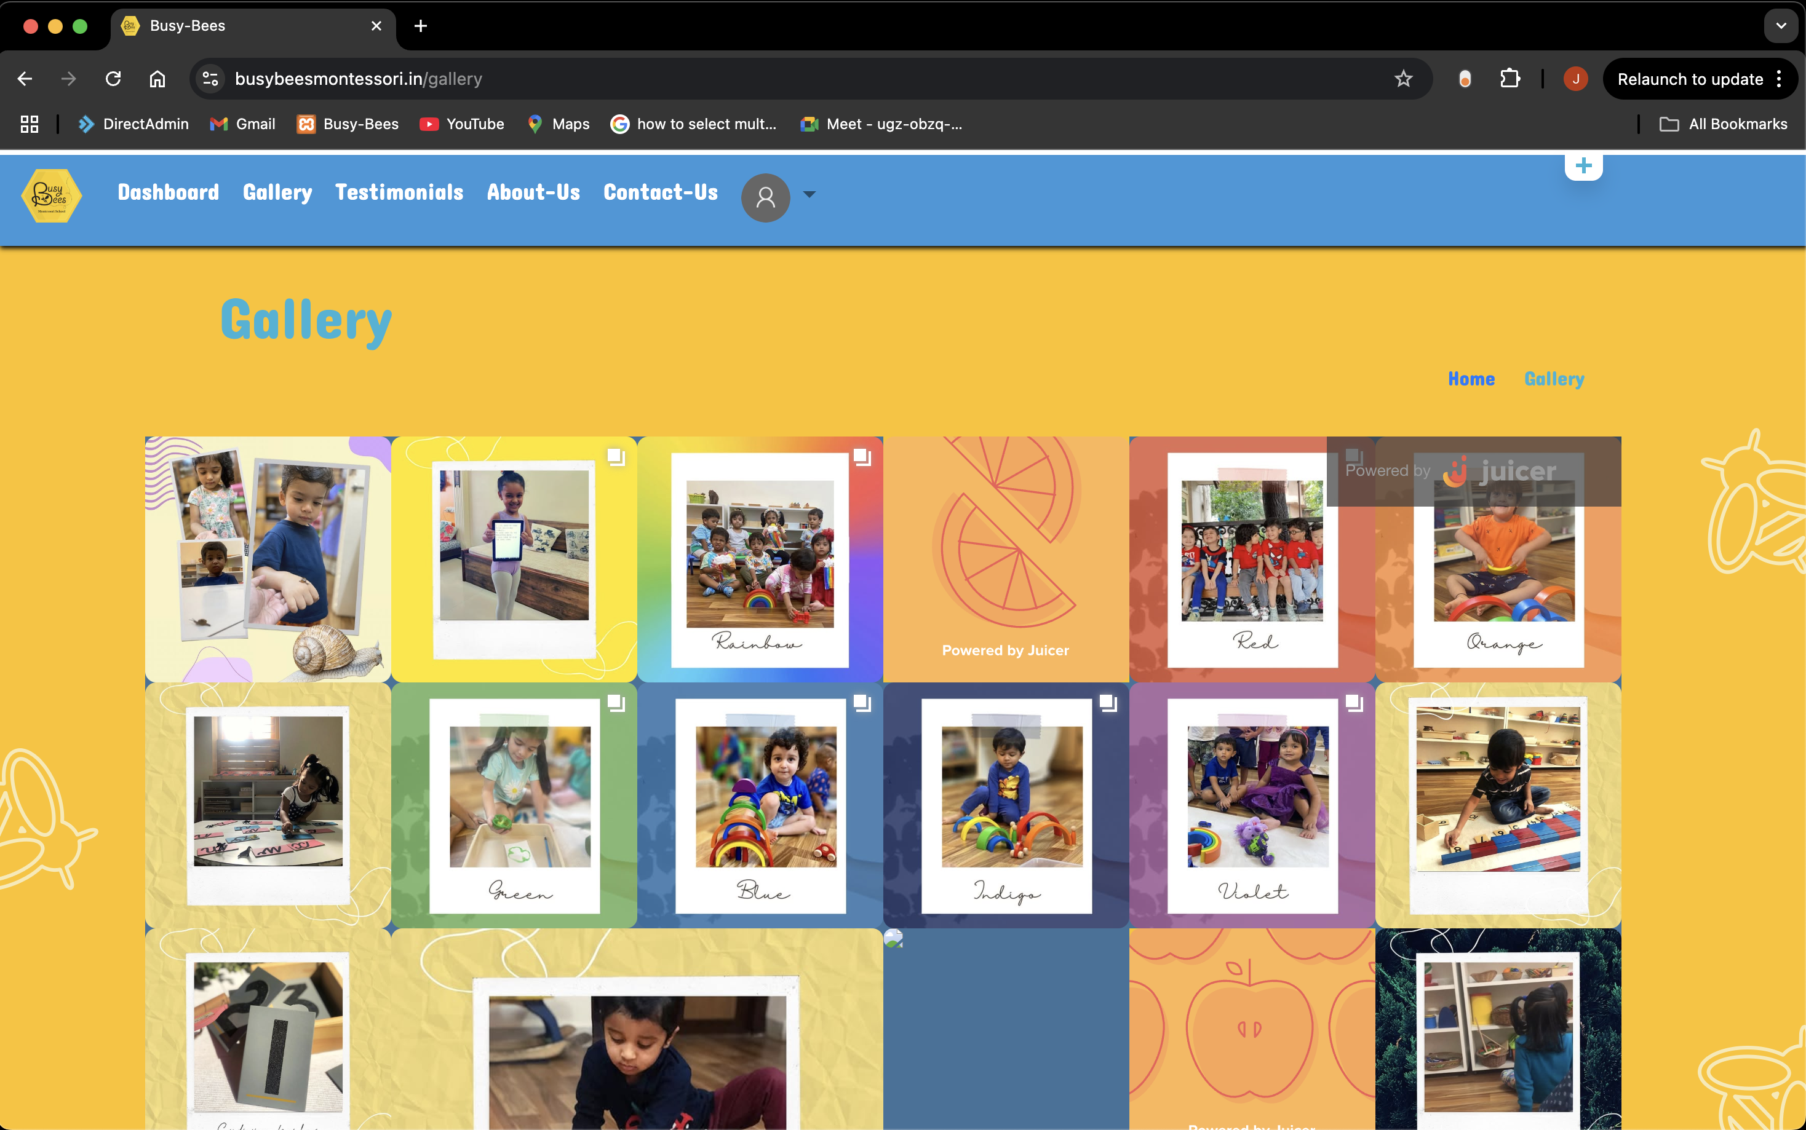Expand the user account dropdown caret
1806x1130 pixels.
click(809, 194)
